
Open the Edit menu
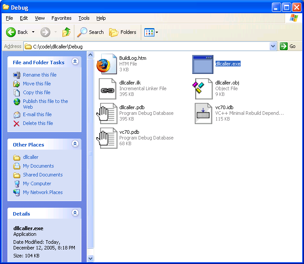(x=24, y=18)
